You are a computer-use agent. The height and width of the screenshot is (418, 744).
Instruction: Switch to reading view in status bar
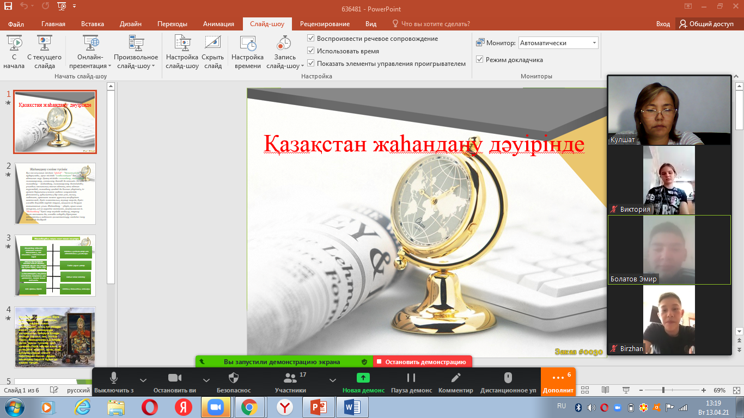coord(605,390)
